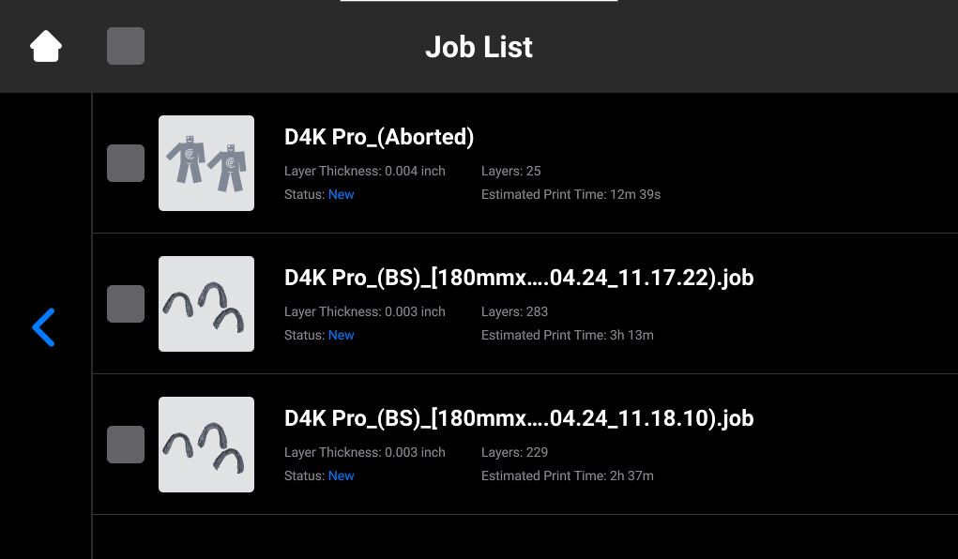Open job titled ...04.24_11.18.10).job
Viewport: 958px width, 559px height.
pyautogui.click(x=519, y=418)
